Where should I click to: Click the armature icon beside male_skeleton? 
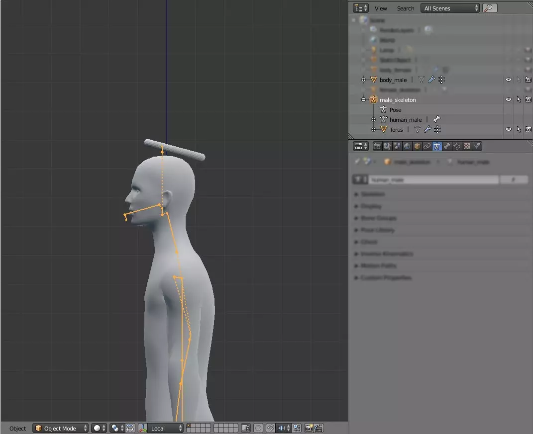click(x=374, y=99)
